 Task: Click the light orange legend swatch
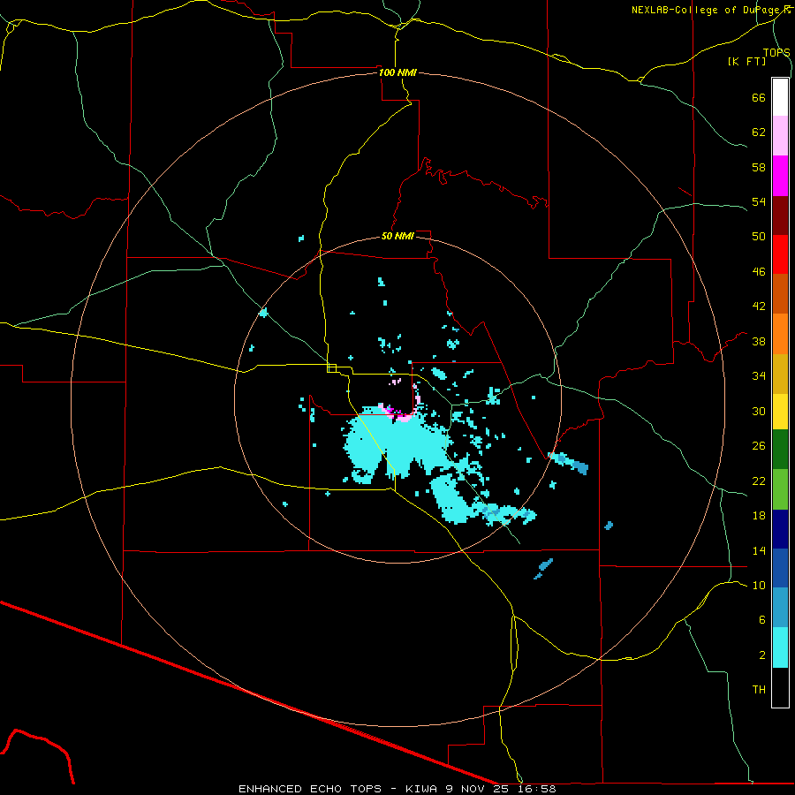[x=780, y=334]
